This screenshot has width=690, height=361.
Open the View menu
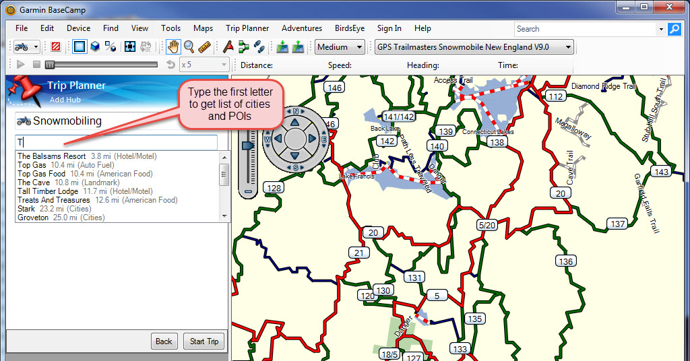[x=139, y=28]
